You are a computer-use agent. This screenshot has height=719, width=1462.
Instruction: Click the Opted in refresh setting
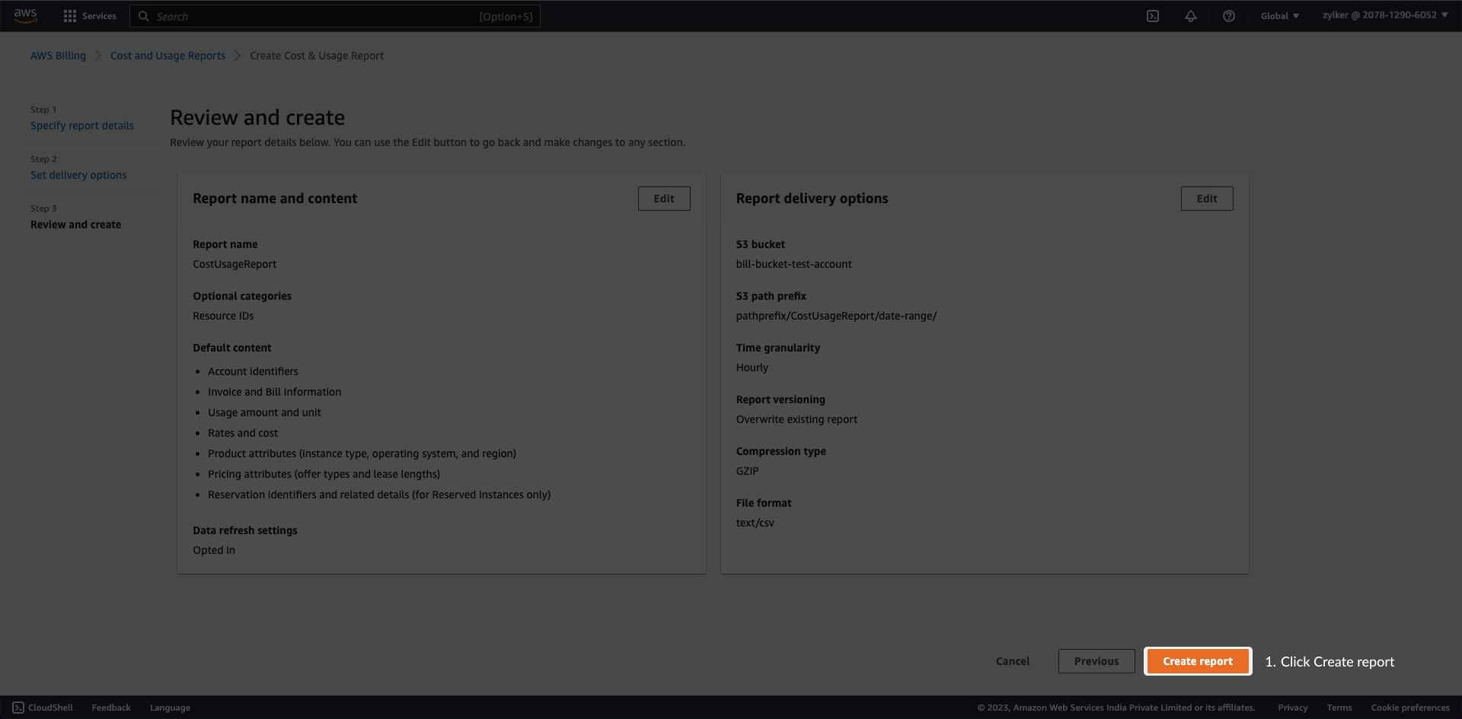pos(214,550)
